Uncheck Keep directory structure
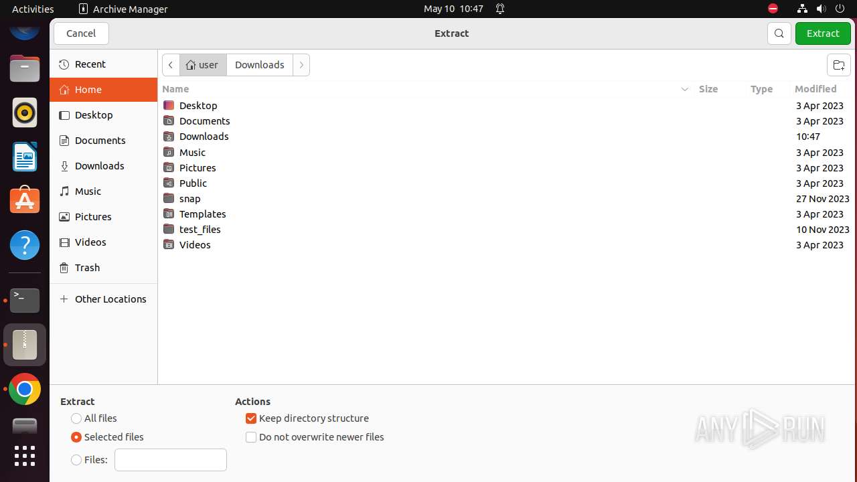This screenshot has height=482, width=857. tap(251, 418)
